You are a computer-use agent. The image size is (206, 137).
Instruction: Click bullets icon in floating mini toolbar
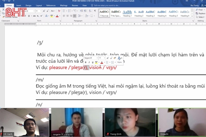(x=107, y=62)
